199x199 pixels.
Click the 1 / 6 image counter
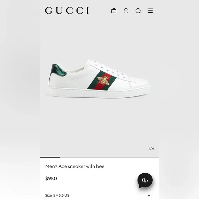(151, 149)
